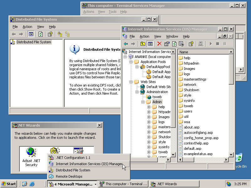
Task: Select examplestatus.asp in IIS file list
Action: pos(198,154)
